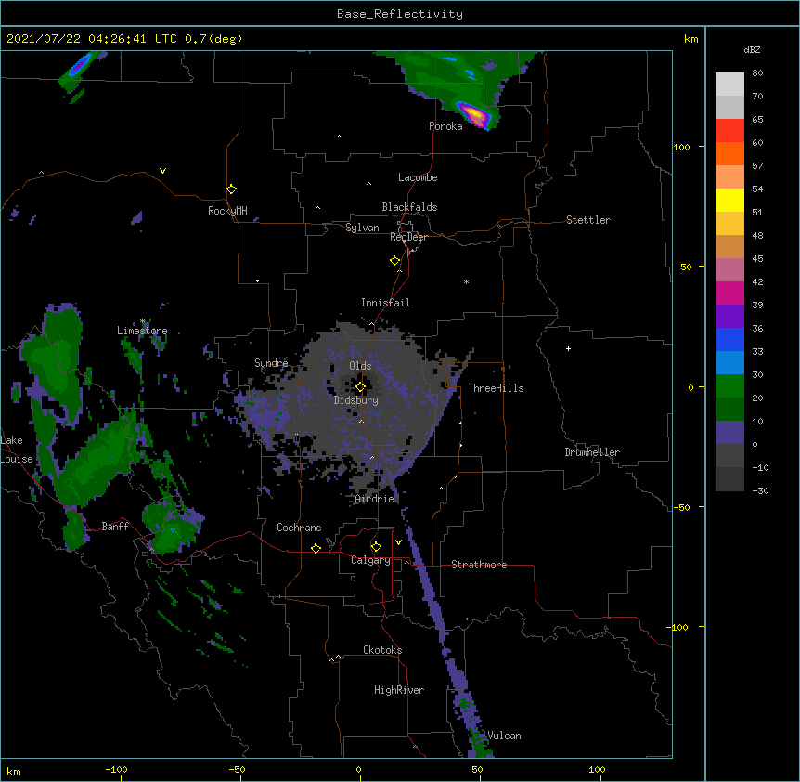
Task: Click the Strathmore label
Action: coord(479,565)
